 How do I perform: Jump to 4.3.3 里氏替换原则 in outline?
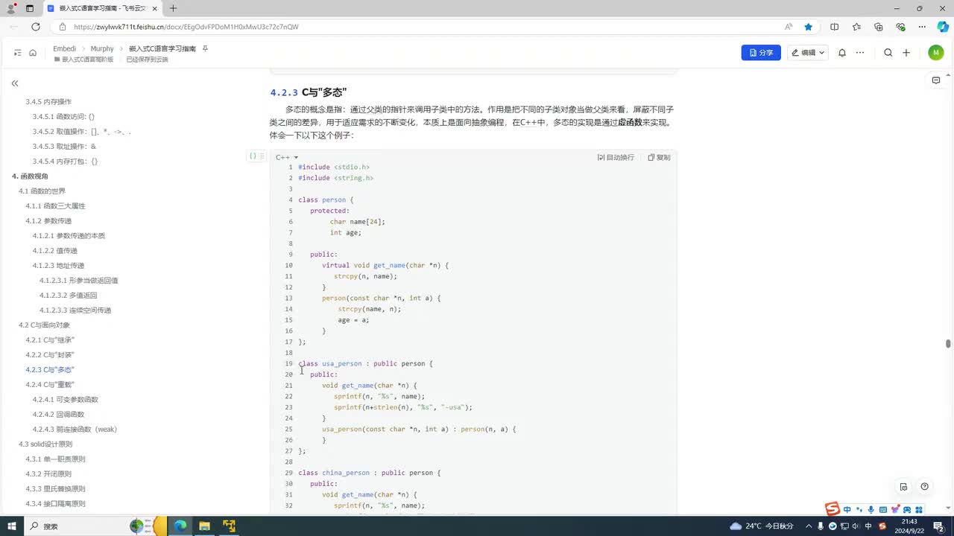tap(55, 489)
